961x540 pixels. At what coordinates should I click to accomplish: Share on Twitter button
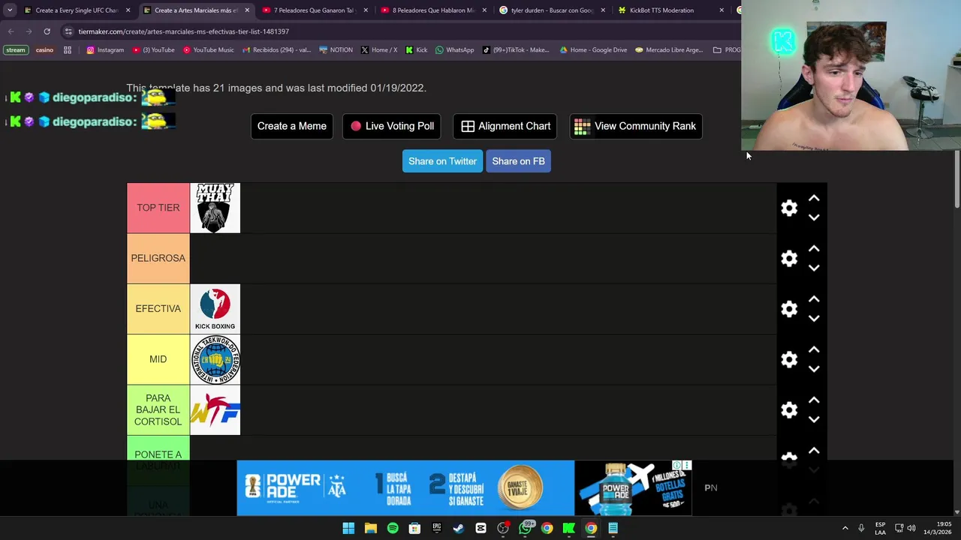pyautogui.click(x=442, y=161)
